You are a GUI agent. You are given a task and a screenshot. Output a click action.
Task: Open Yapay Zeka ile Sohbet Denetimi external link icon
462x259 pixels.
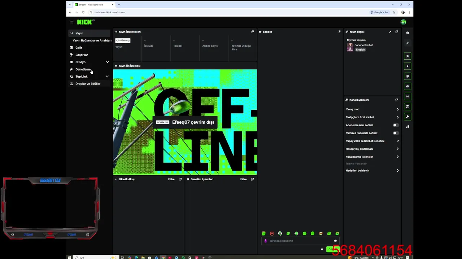click(398, 141)
